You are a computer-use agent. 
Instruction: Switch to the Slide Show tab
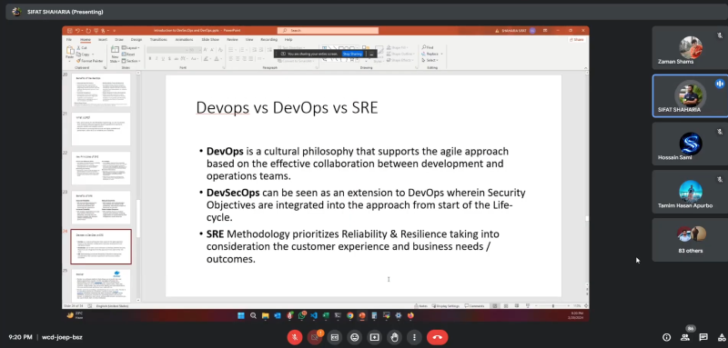(x=210, y=40)
